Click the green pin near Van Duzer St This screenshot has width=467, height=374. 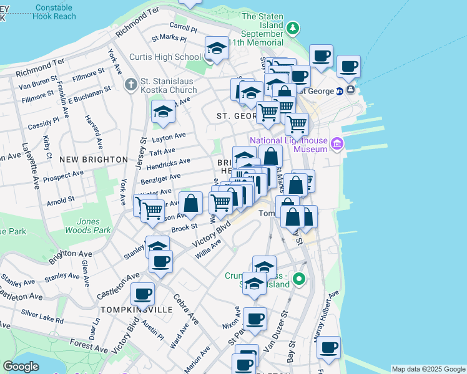[x=300, y=279]
